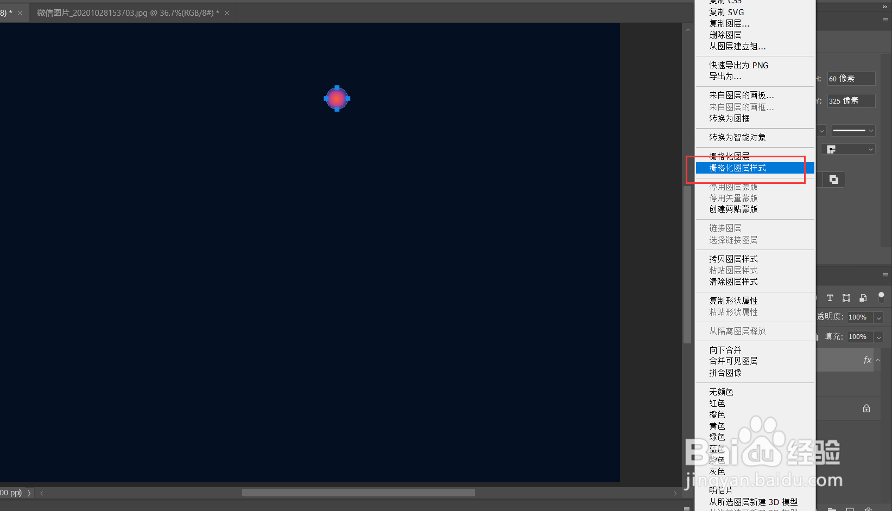Switch to 微信图片_20201028153703.jpg document tab

pyautogui.click(x=128, y=13)
